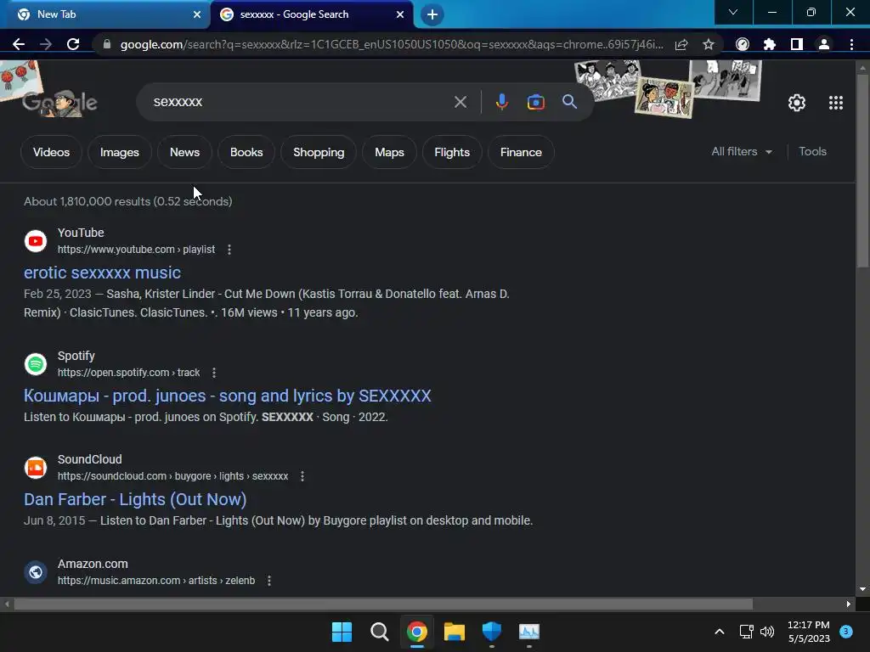Filter results by Flights

(x=452, y=152)
